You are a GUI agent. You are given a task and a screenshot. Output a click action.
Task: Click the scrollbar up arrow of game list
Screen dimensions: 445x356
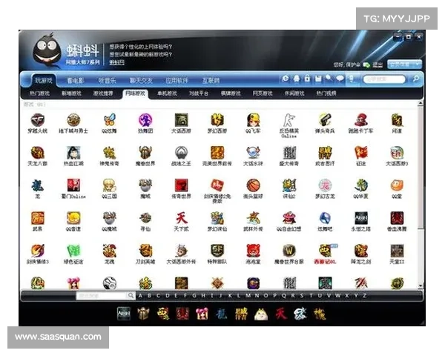[421, 103]
